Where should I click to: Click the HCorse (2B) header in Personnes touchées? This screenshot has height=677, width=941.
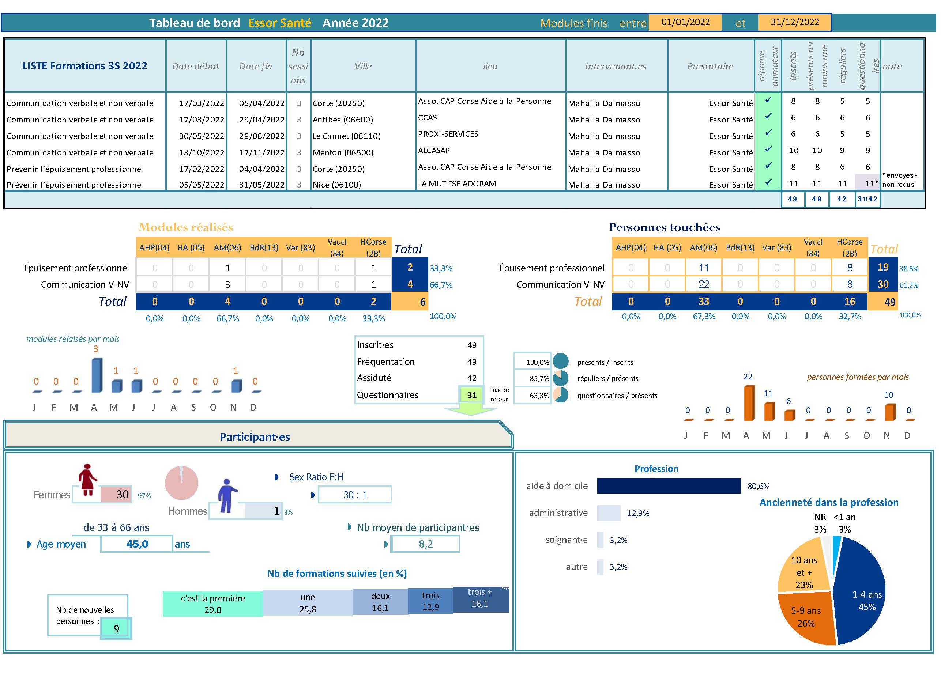pos(849,247)
